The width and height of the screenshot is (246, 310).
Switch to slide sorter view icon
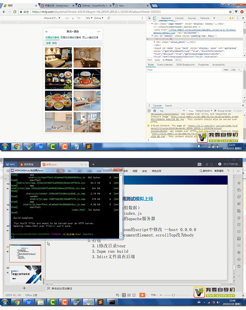(x=129, y=295)
